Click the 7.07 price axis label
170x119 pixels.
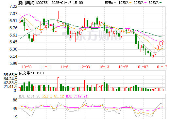click(x=13, y=14)
